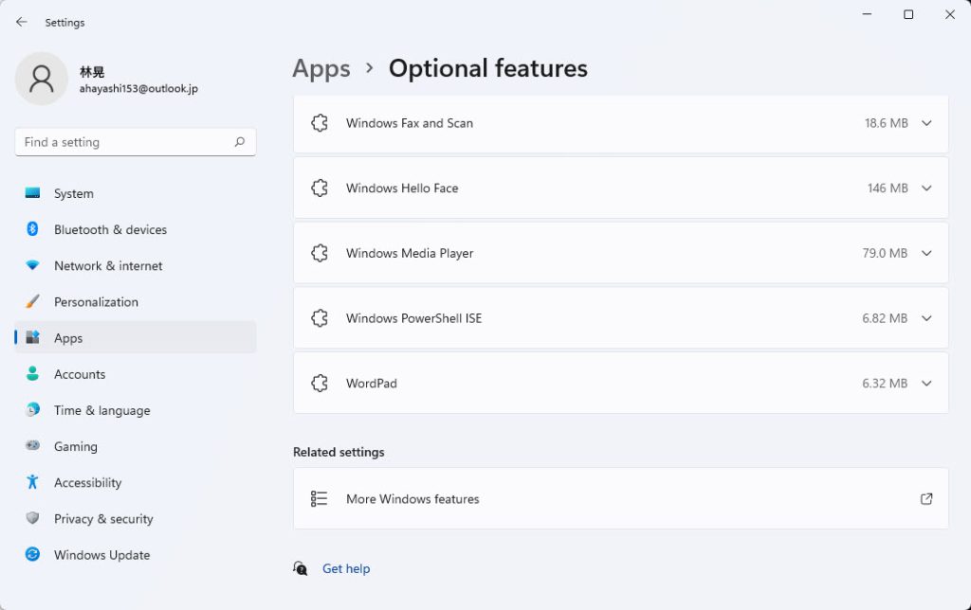The height and width of the screenshot is (610, 971).
Task: Click the Windows Media Player label
Action: tap(410, 253)
